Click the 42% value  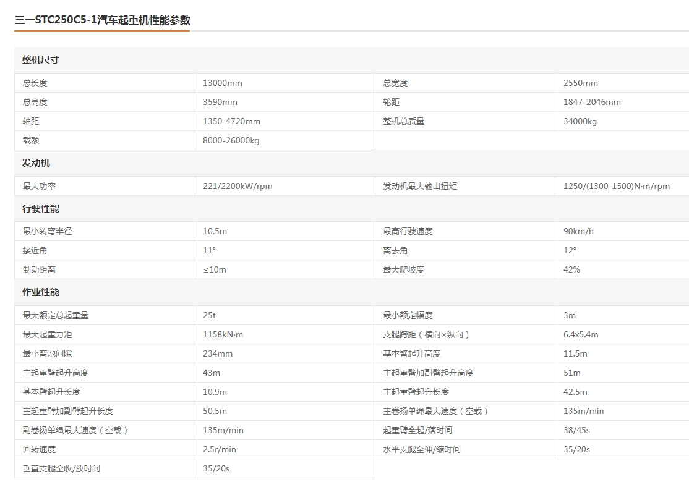tap(571, 269)
